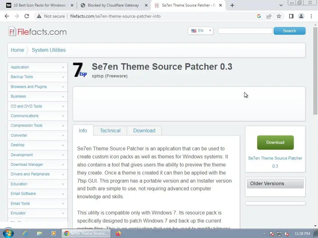Open Firefox from the taskbar
Screen dimensions: 318x238
(x=118, y=233)
